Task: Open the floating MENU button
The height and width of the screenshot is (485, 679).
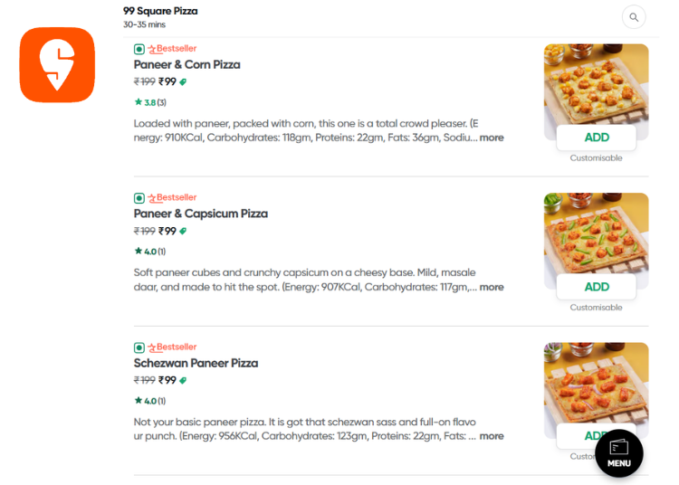Action: pyautogui.click(x=619, y=452)
